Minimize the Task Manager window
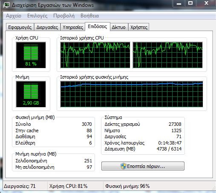This screenshot has height=193, width=216. click(x=179, y=3)
